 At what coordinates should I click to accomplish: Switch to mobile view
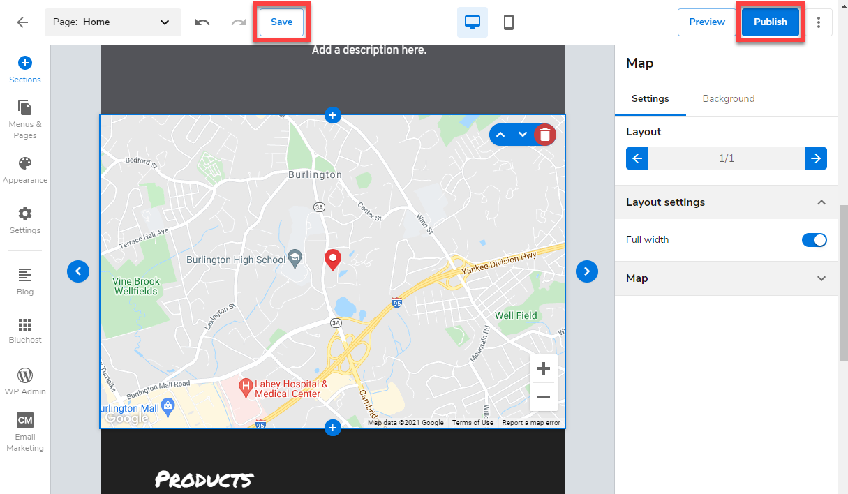[x=509, y=22]
